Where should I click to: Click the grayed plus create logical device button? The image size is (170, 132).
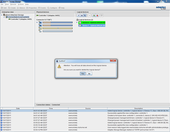tap(89, 16)
